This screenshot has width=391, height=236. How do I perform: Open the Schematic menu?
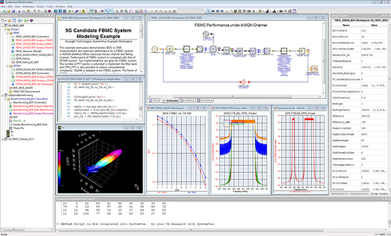(28, 7)
